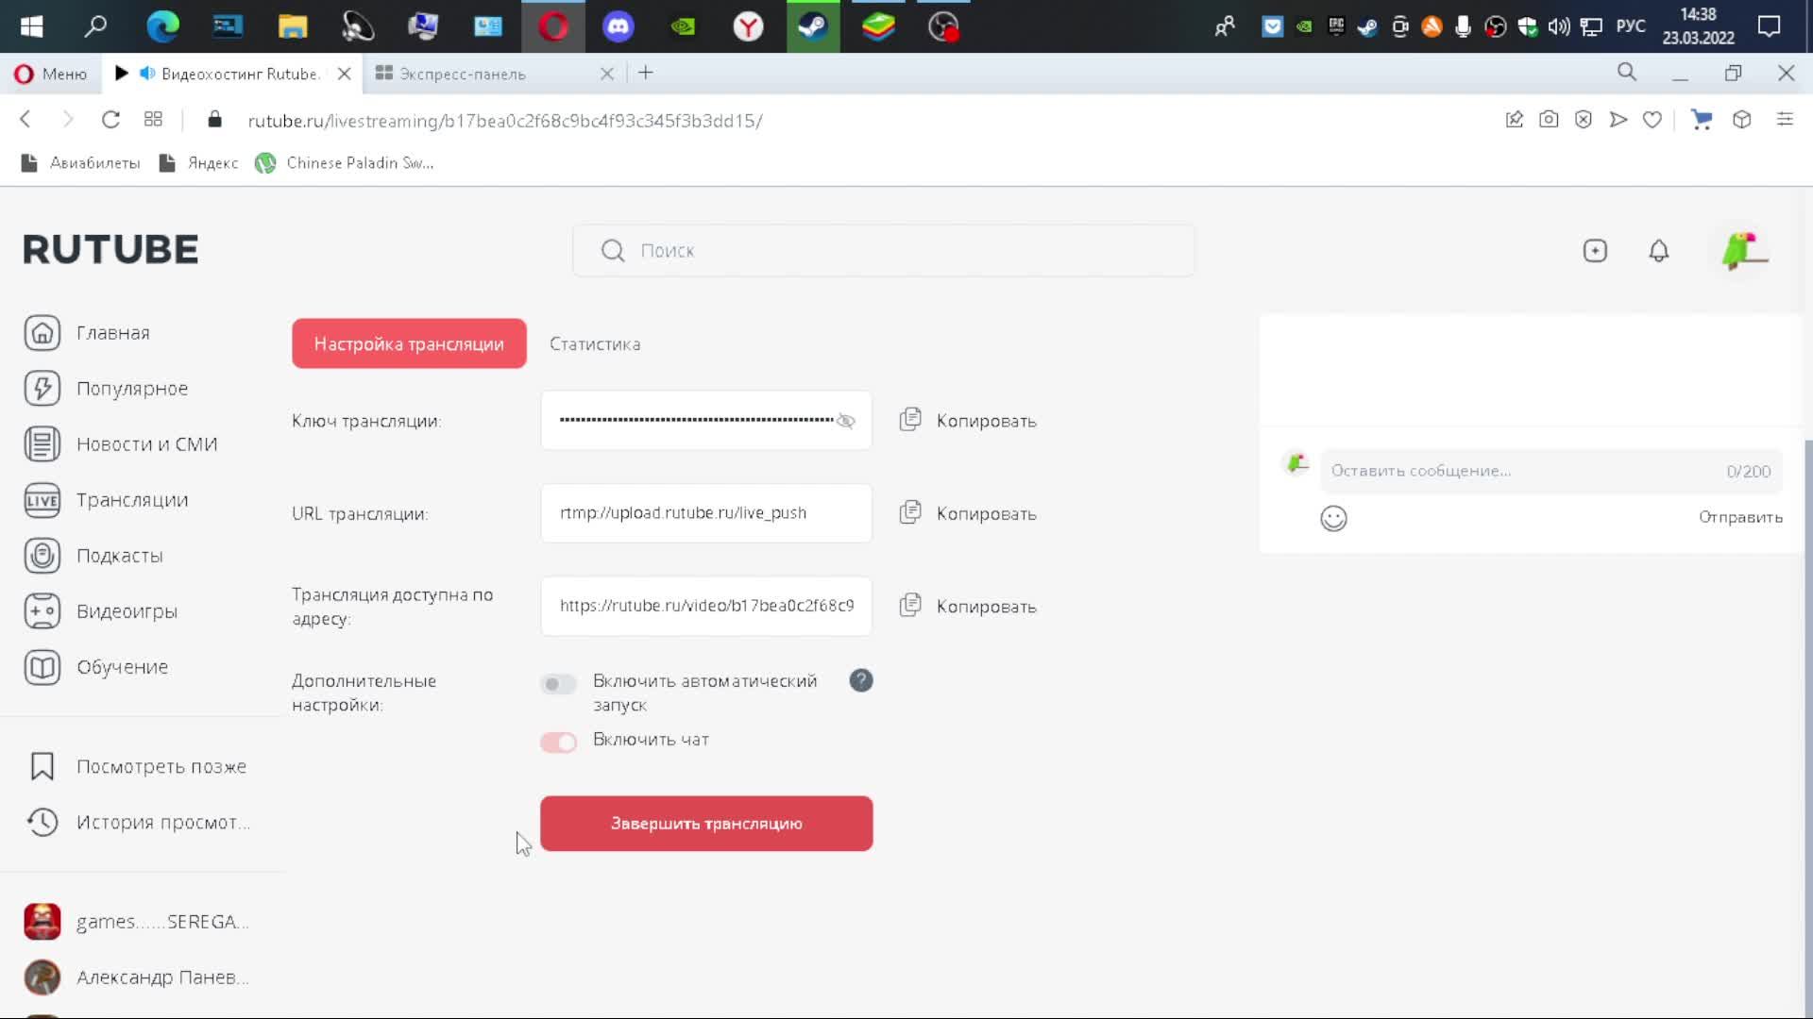Select Видеохостинг Rutube browser tab
This screenshot has width=1813, height=1019.
(x=231, y=74)
